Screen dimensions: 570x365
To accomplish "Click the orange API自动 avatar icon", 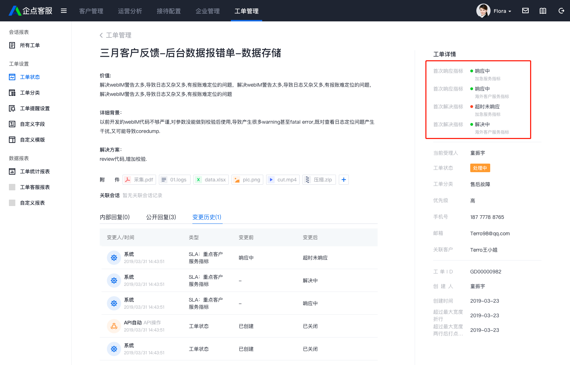I will 114,326.
